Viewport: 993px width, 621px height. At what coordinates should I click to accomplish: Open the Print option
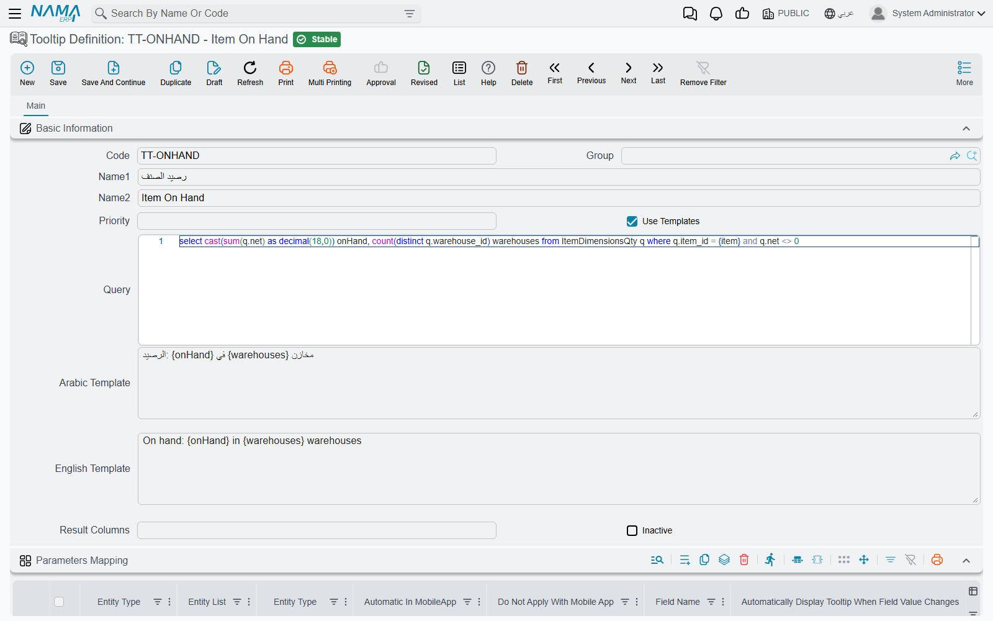coord(286,68)
